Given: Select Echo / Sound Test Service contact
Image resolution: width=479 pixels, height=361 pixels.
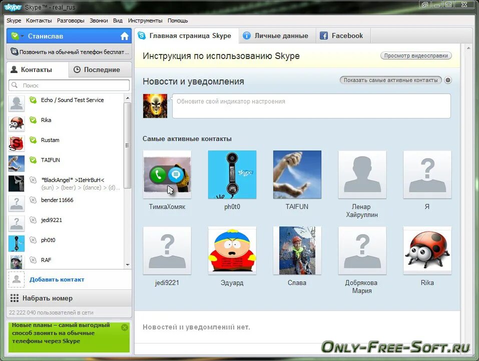Looking at the screenshot, I should pos(66,103).
